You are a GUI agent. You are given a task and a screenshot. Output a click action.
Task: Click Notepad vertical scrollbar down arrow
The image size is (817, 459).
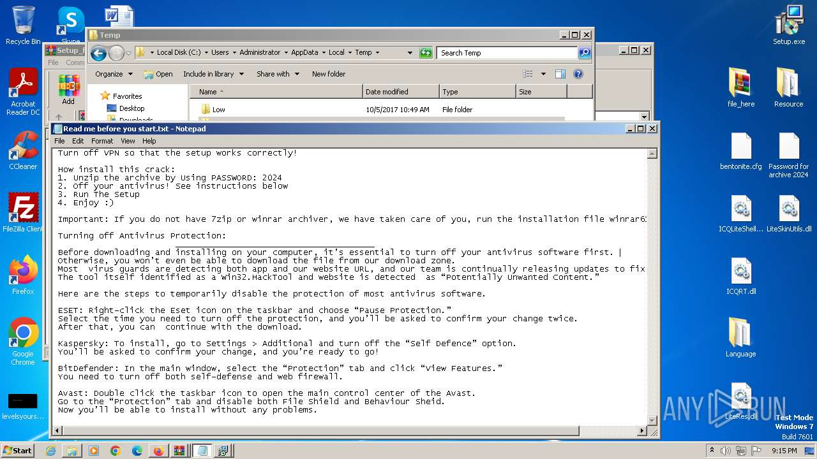tap(652, 420)
